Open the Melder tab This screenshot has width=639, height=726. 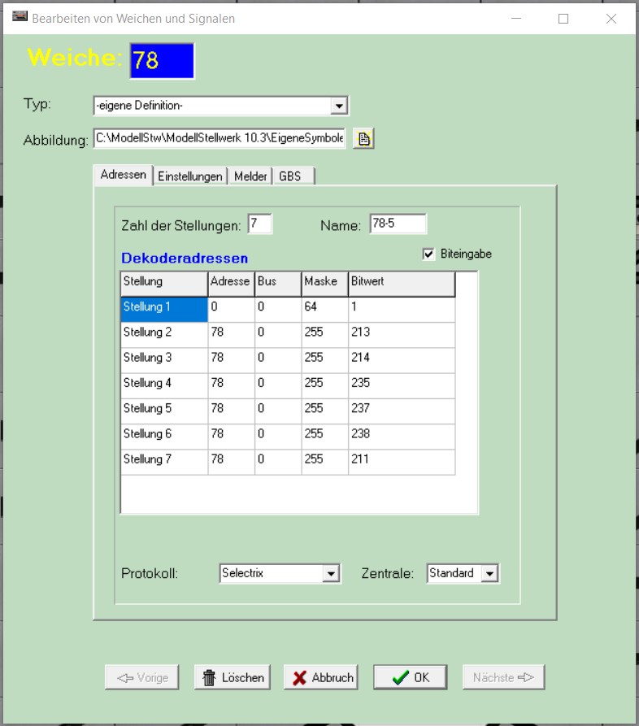[x=250, y=176]
